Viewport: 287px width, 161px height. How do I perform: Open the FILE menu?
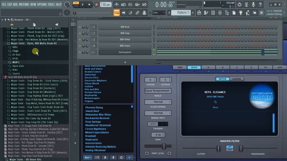[4, 4]
